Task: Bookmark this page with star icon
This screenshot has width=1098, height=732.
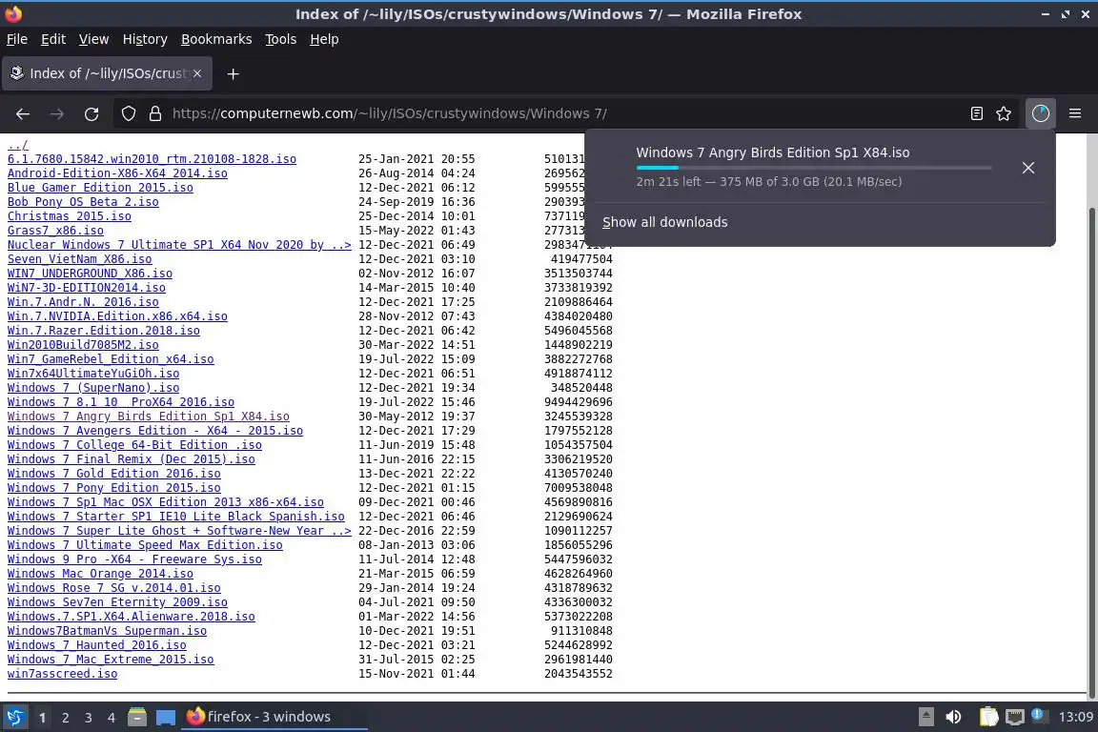Action: [x=1004, y=113]
